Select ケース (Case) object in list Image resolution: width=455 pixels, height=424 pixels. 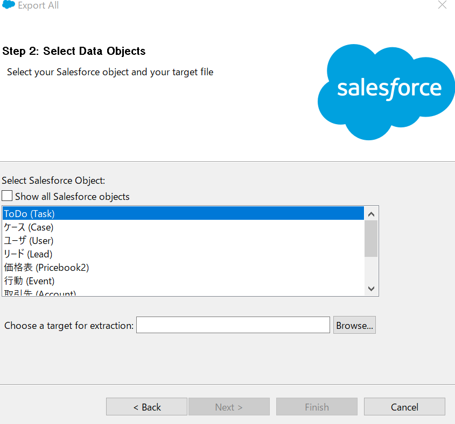[x=29, y=227]
